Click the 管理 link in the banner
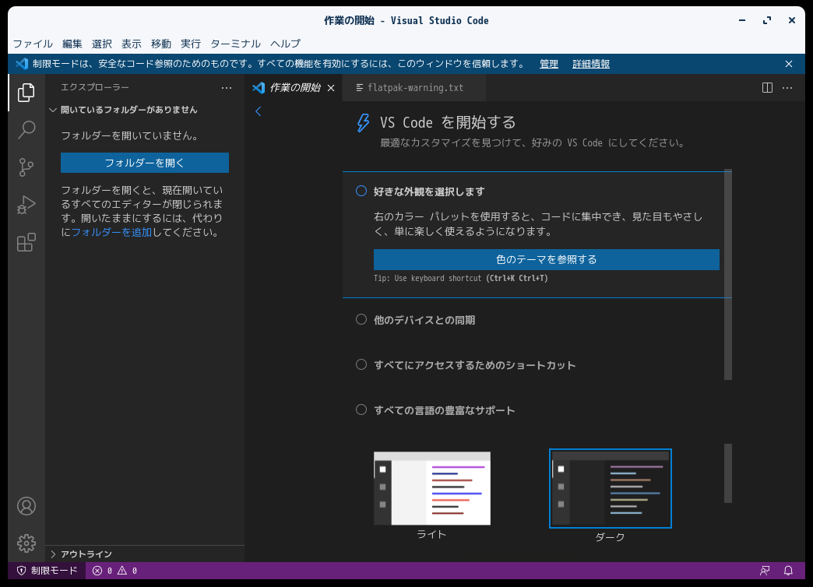The height and width of the screenshot is (587, 813). point(548,64)
